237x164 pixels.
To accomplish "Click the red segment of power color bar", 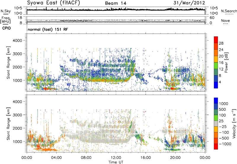I will [x=216, y=40].
